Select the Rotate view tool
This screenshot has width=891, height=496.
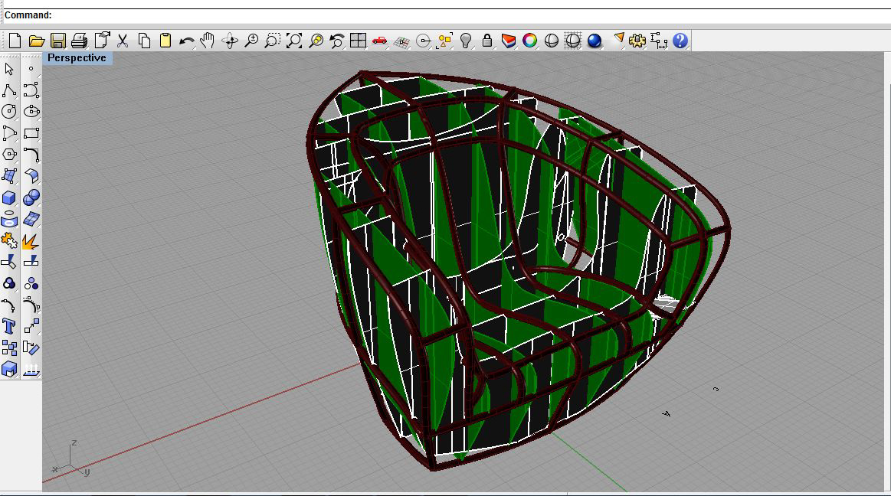tap(230, 41)
